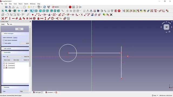The height and width of the screenshot is (97, 173).
Task: Collapse the Elements section
Action: point(15,87)
